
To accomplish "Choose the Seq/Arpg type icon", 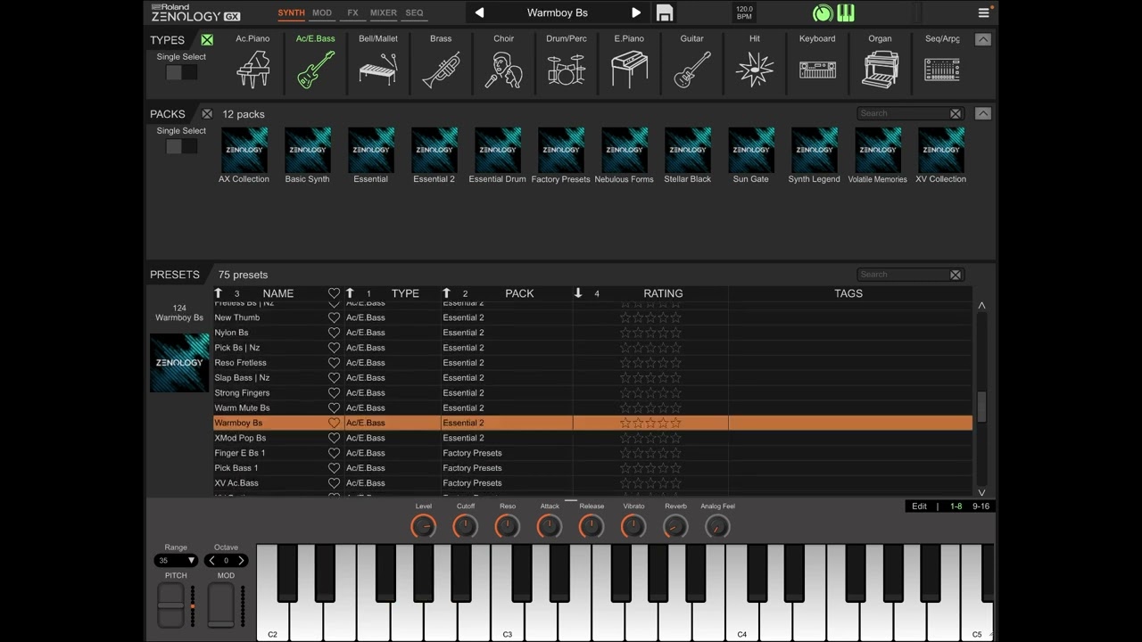I will [942, 69].
